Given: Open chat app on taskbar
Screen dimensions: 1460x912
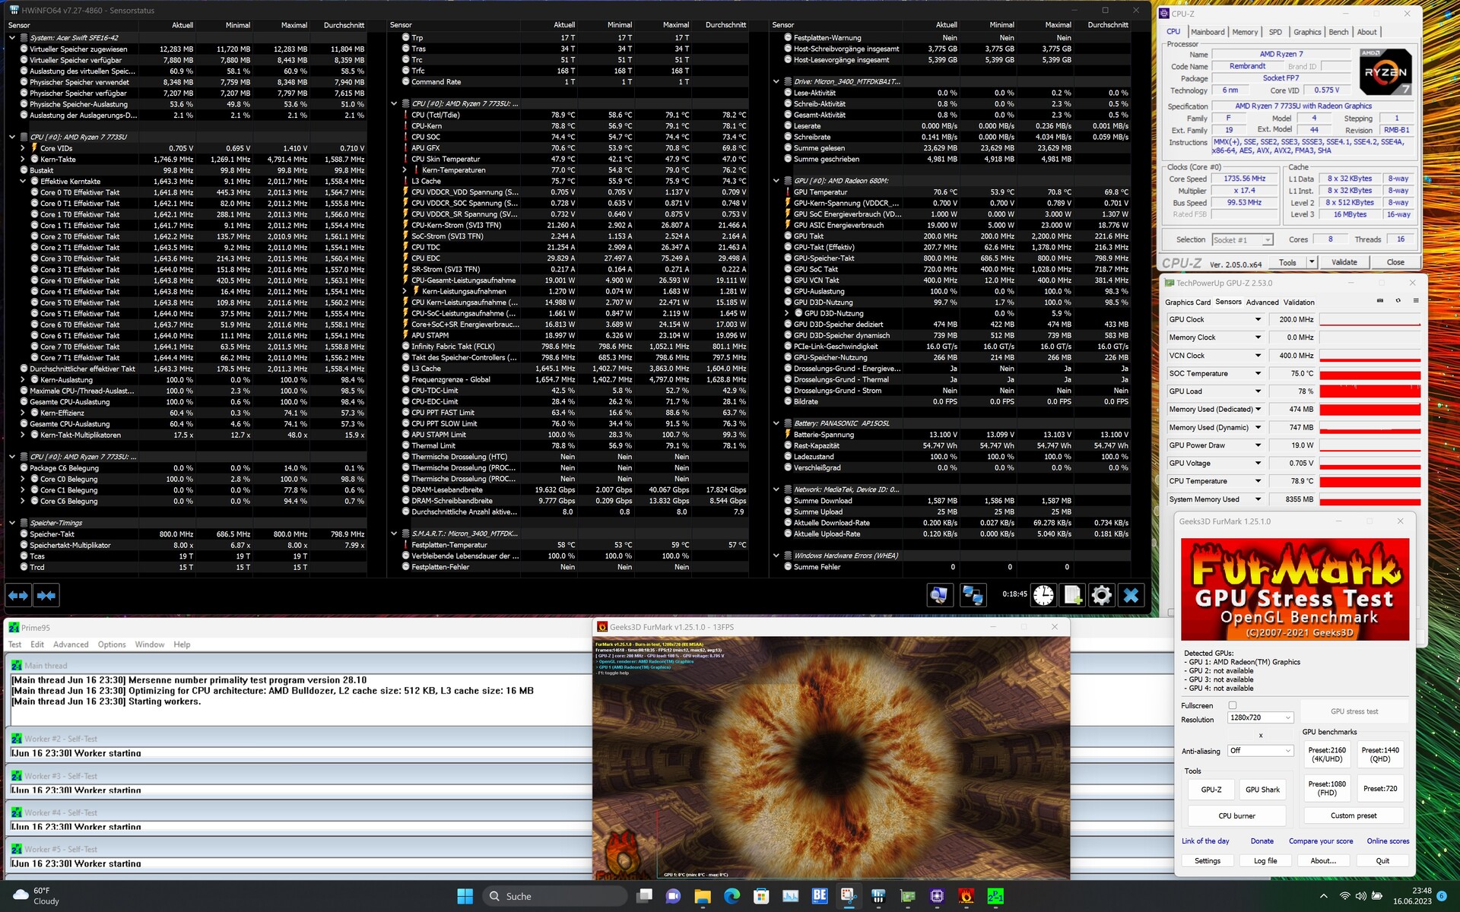Looking at the screenshot, I should [673, 896].
